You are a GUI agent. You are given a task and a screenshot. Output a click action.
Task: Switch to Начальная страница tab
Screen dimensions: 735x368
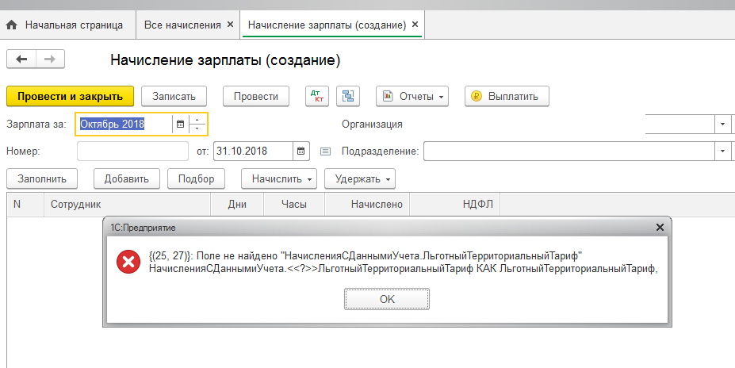(x=65, y=25)
